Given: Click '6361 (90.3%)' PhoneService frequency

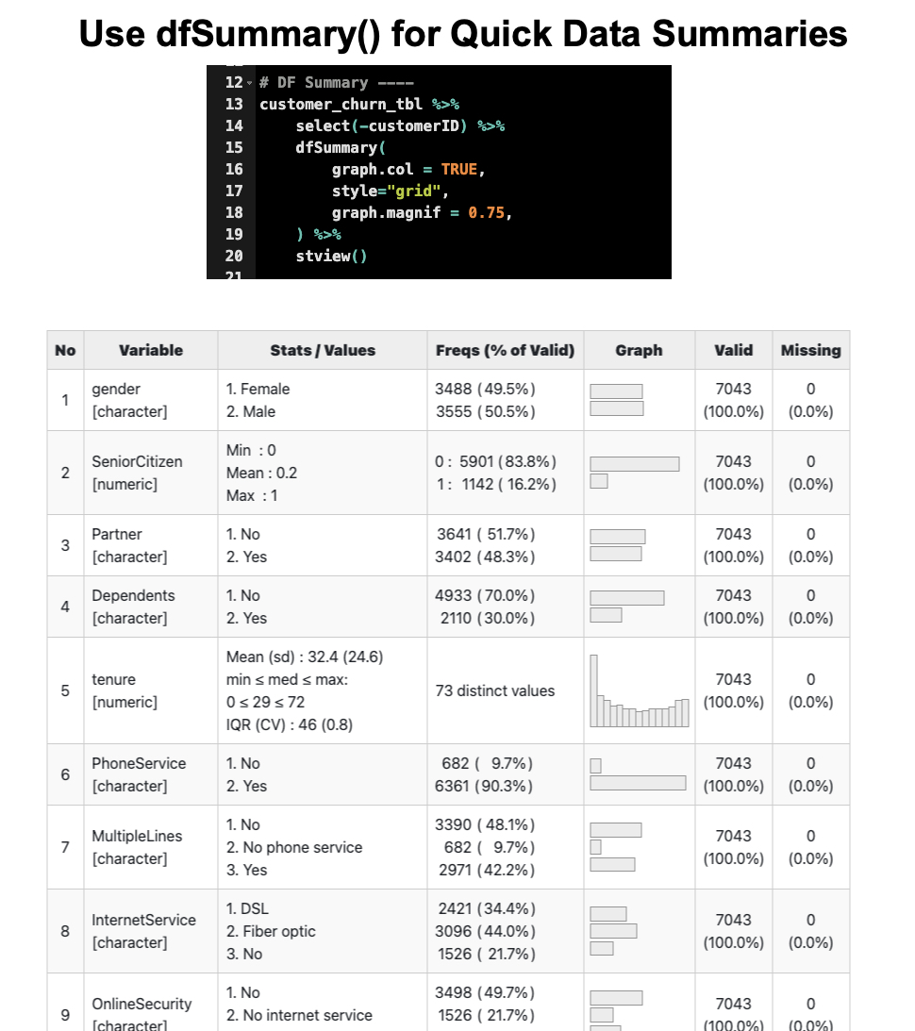Looking at the screenshot, I should 484,786.
